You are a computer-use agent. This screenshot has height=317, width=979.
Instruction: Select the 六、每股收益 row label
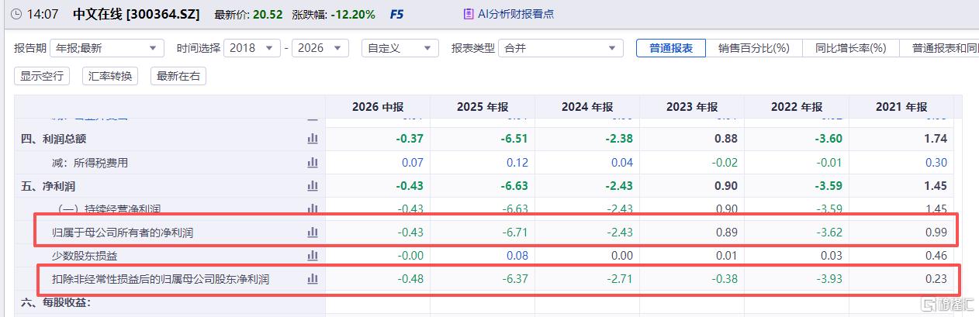(56, 302)
